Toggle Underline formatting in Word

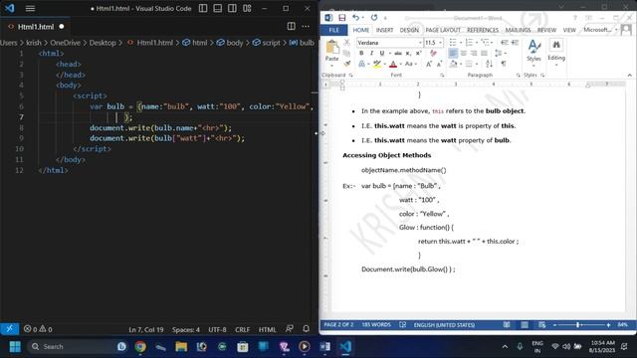382,53
